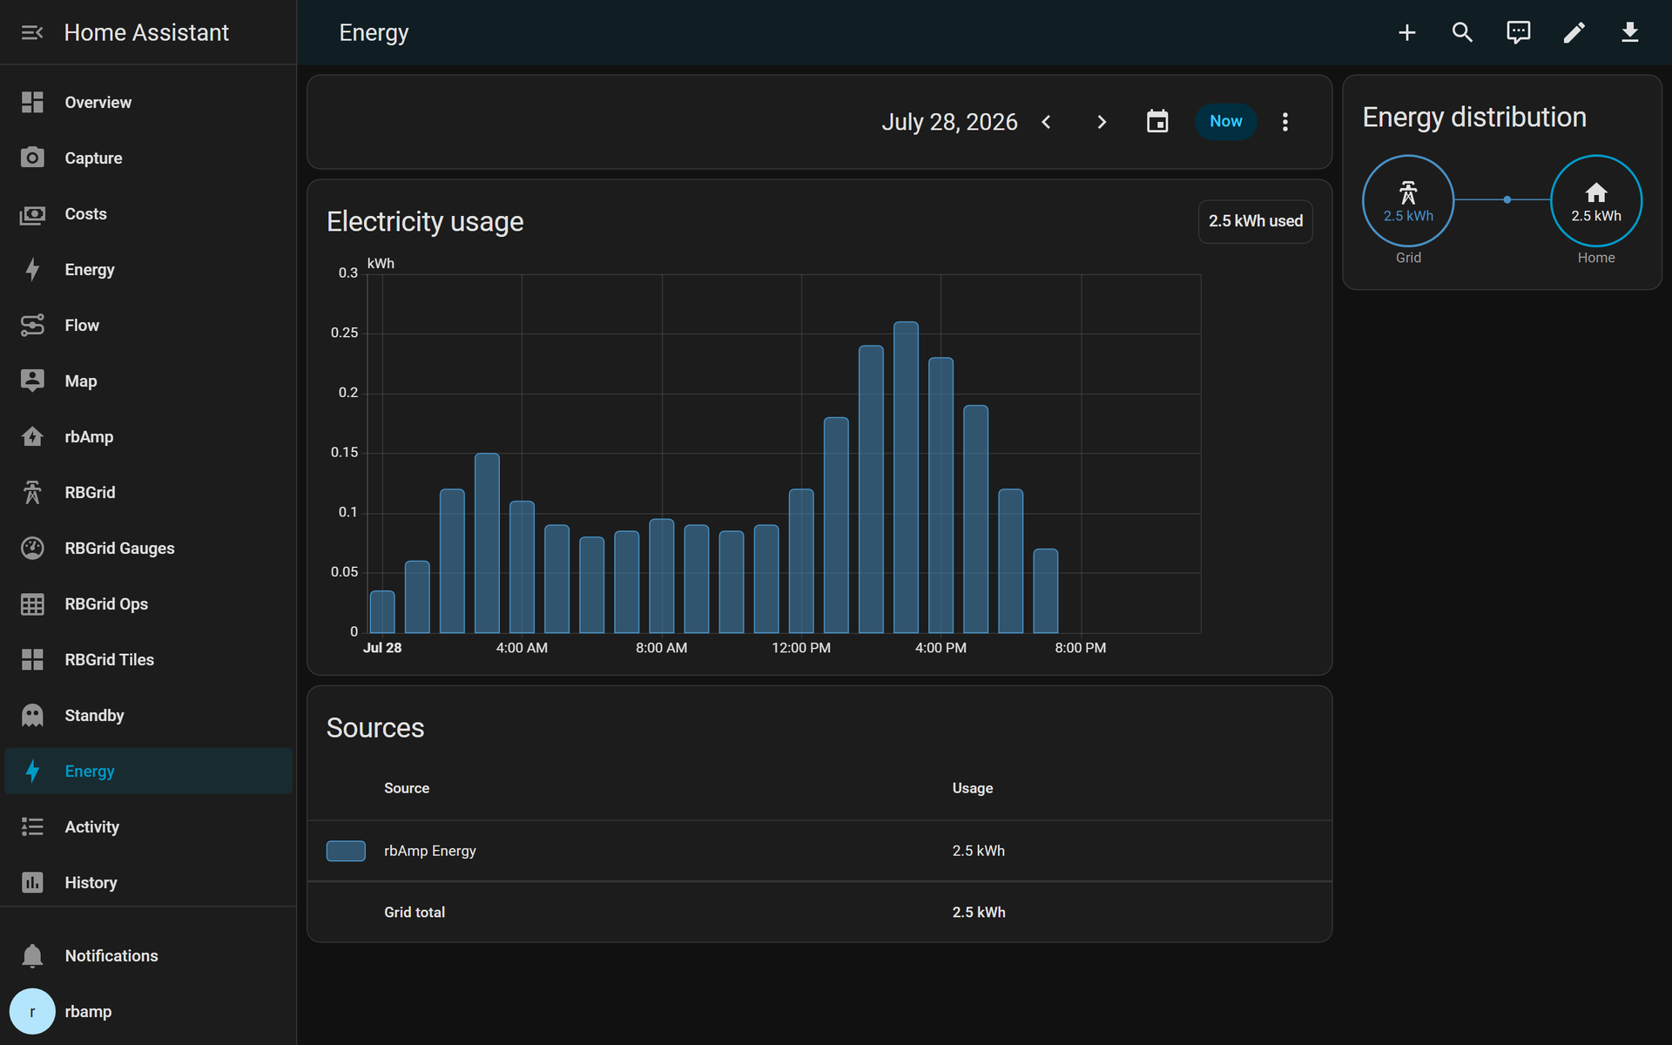Click the rbAmp Energy source row name
Viewport: 1672px width, 1045px height.
430,851
